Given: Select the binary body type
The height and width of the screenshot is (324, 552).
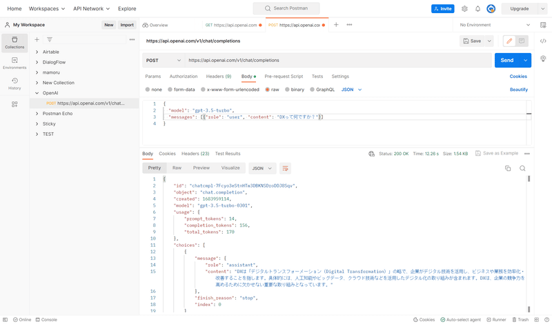Looking at the screenshot, I should click(295, 90).
